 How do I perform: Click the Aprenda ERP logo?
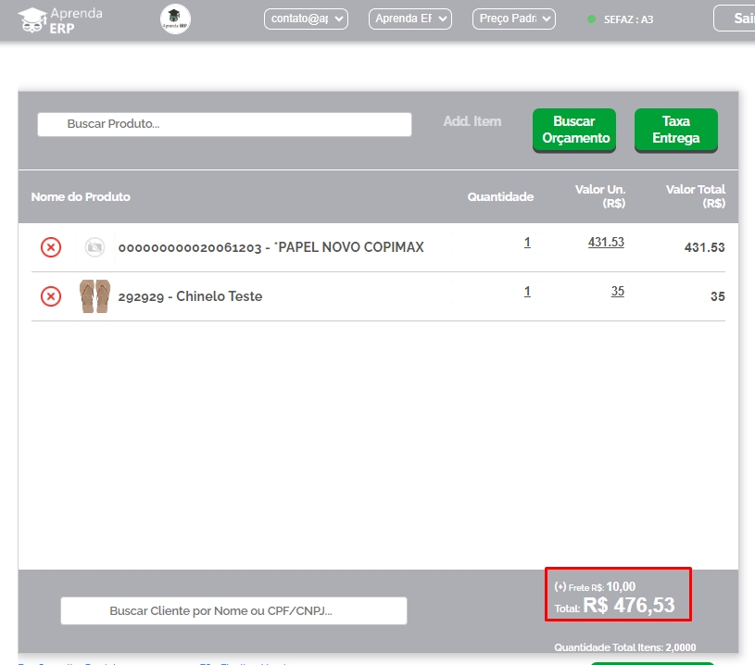pyautogui.click(x=61, y=19)
